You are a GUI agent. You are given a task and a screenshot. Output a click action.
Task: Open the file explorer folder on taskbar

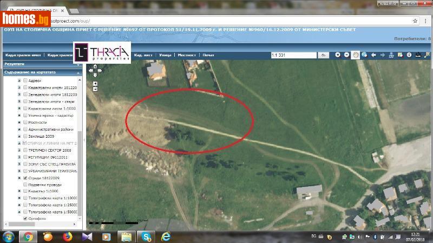point(127,237)
